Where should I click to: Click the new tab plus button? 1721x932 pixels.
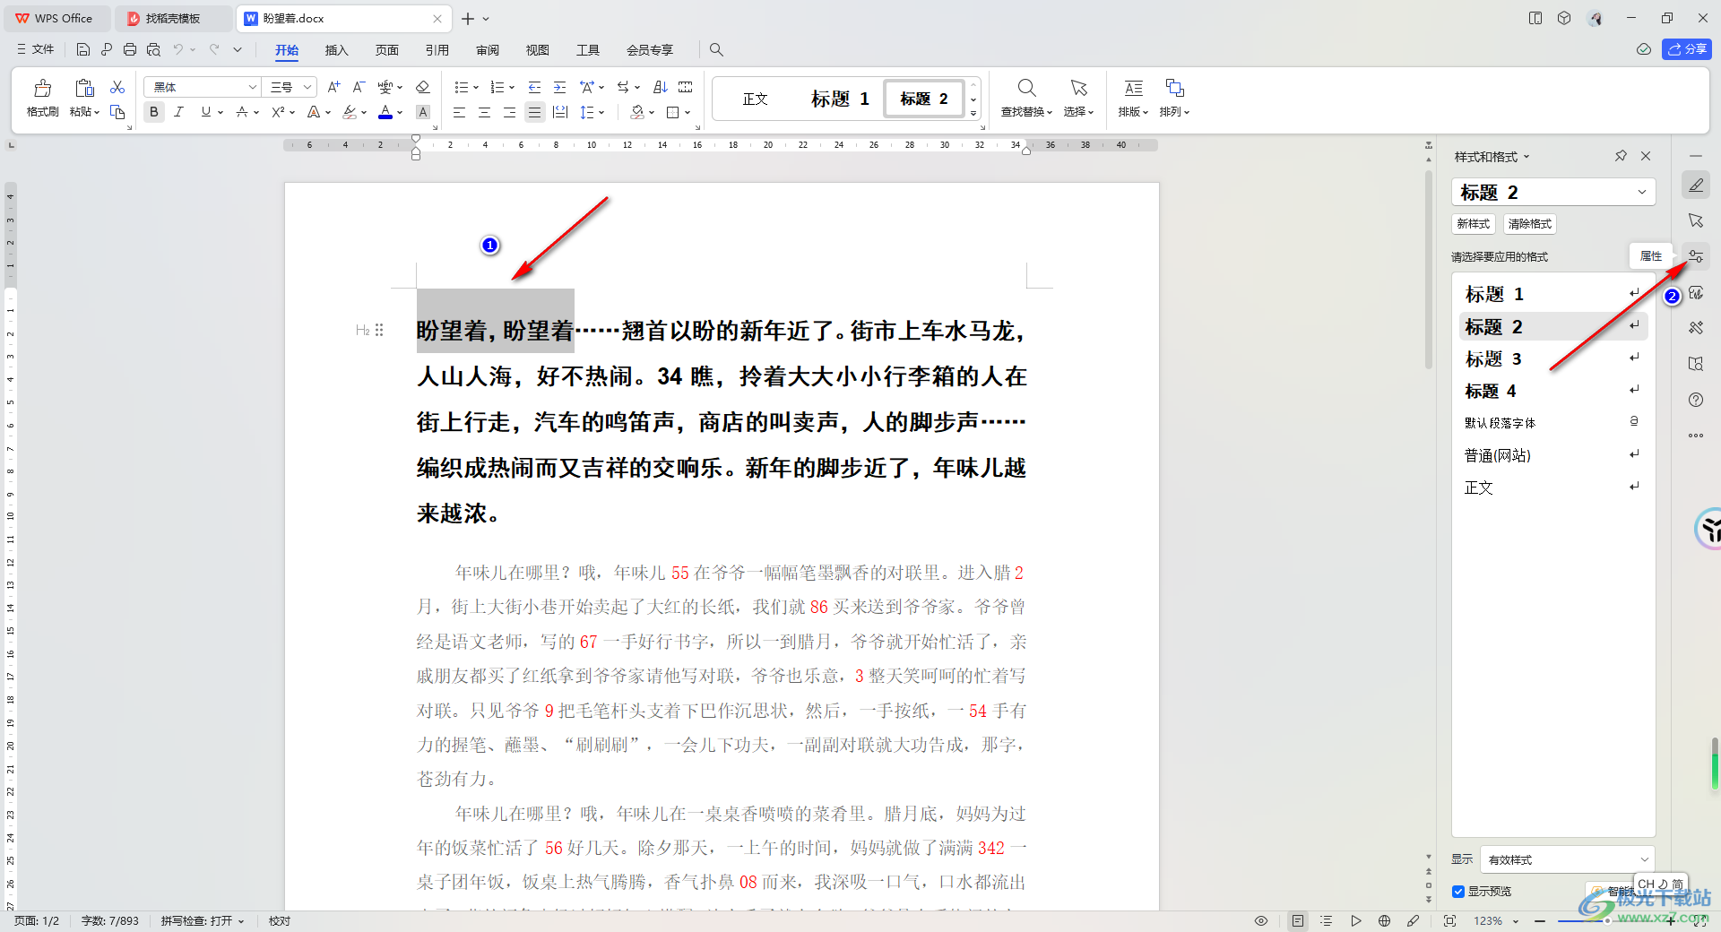[x=468, y=18]
